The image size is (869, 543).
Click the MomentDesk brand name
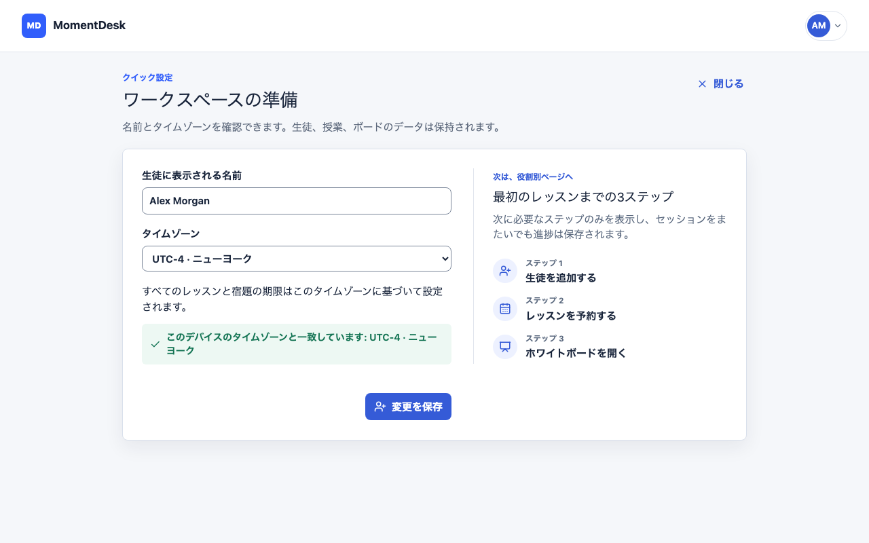pyautogui.click(x=89, y=26)
